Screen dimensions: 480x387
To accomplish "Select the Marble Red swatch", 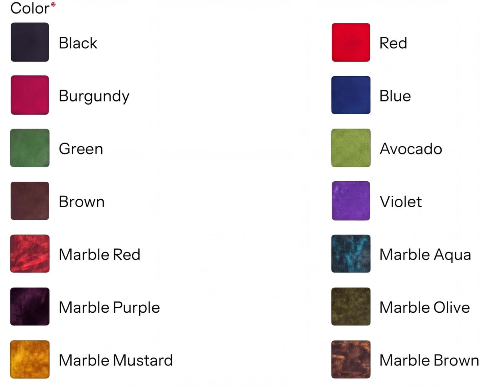I will pyautogui.click(x=30, y=254).
